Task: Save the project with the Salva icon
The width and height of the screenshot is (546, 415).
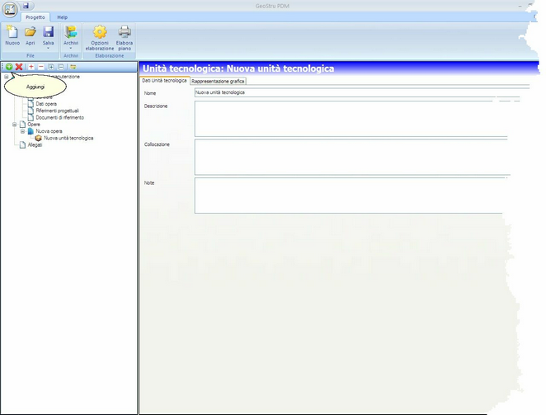Action: 48,32
